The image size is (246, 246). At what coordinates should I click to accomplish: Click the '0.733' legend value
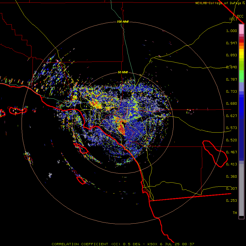point(232,92)
